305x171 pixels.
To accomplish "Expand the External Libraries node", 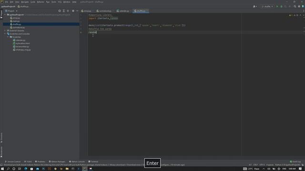I will click(5, 30).
